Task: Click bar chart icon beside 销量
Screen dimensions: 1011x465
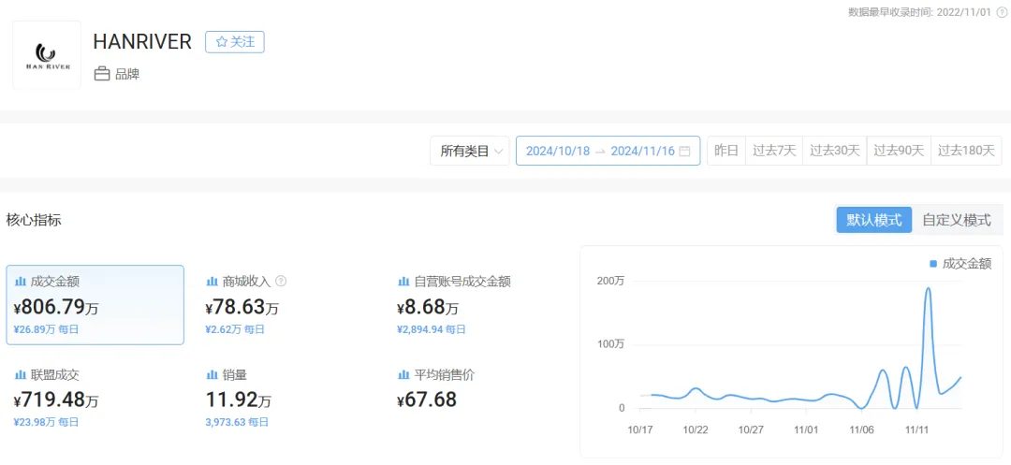Action: pos(211,375)
